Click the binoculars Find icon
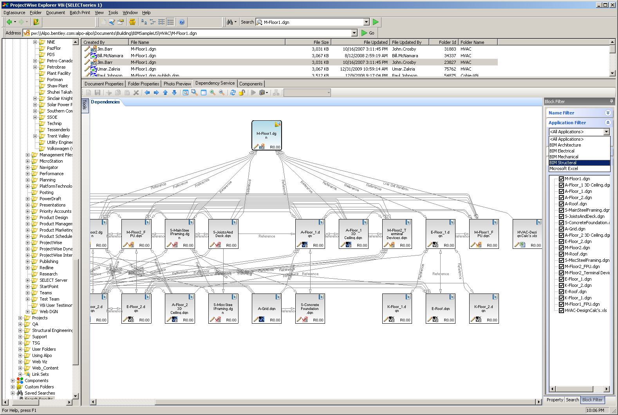Image resolution: width=618 pixels, height=415 pixels. [230, 22]
